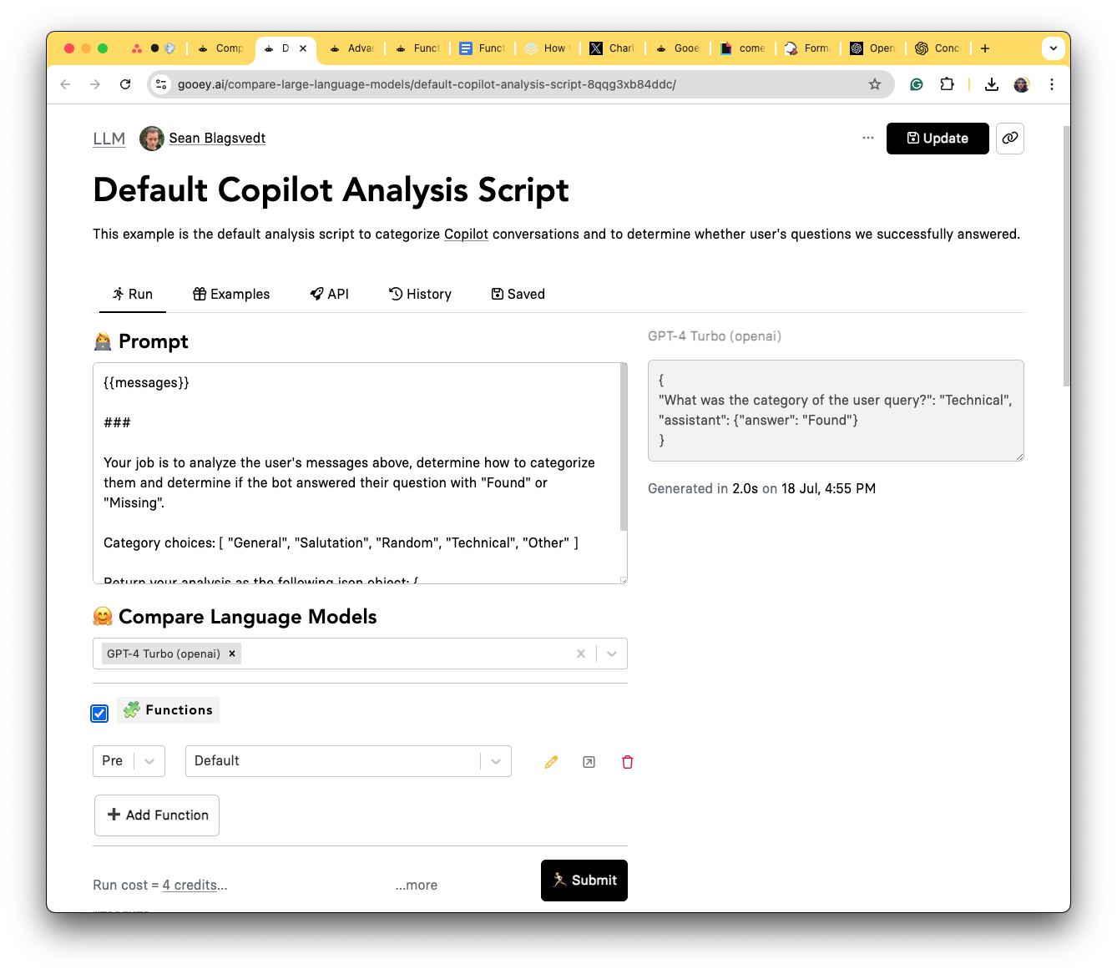Expand the language models selector chevron

(612, 654)
